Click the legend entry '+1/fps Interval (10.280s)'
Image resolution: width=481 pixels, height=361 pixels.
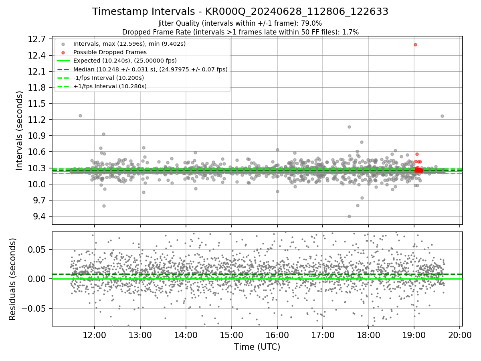coord(110,86)
